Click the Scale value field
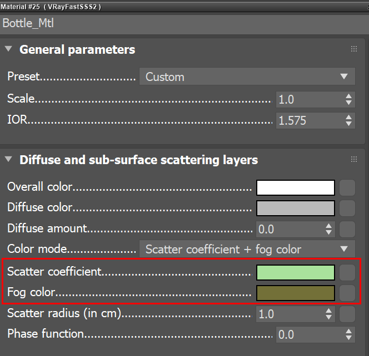 (x=308, y=99)
